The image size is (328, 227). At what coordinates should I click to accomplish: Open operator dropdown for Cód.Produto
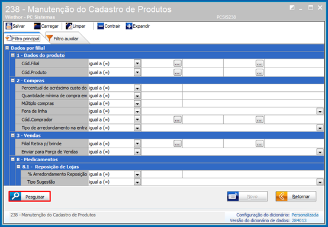pyautogui.click(x=137, y=72)
